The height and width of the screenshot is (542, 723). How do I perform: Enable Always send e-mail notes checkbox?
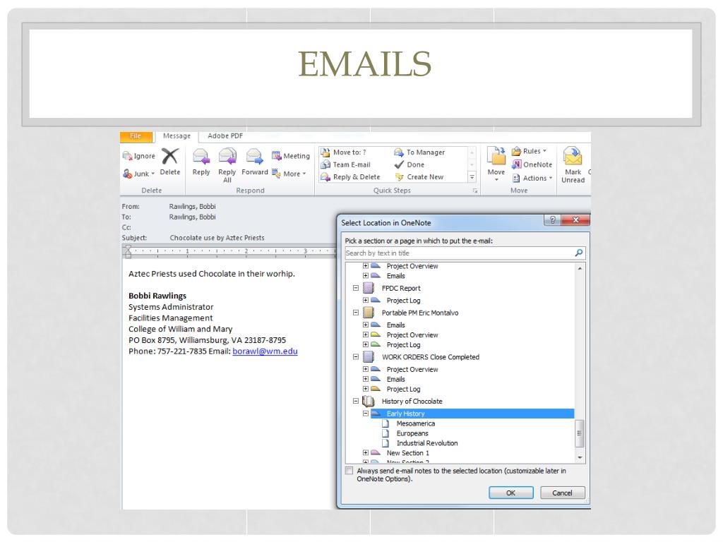point(349,470)
